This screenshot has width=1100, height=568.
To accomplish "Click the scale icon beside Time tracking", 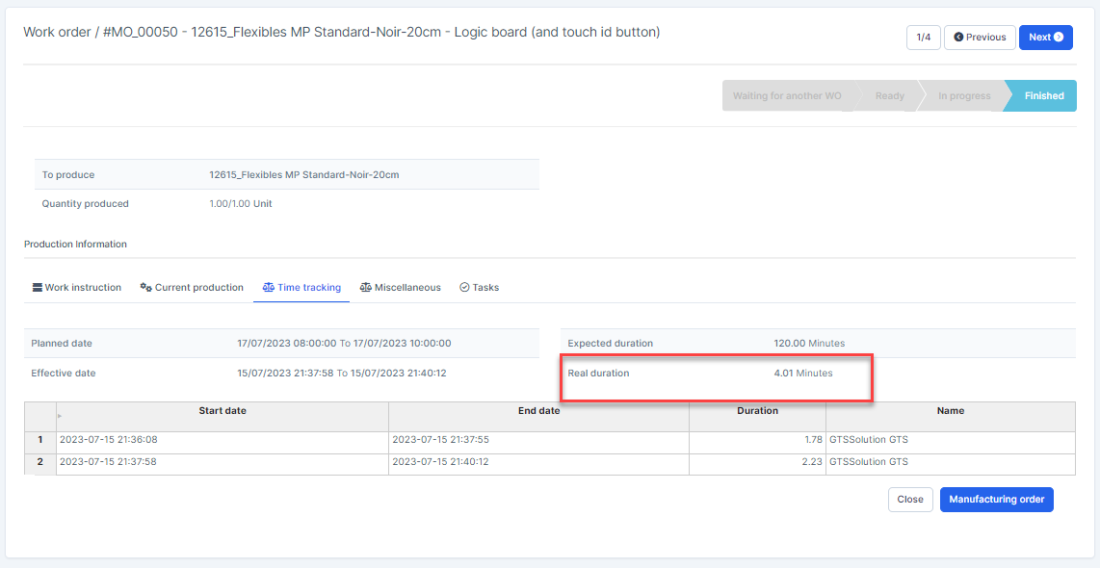I will point(269,288).
